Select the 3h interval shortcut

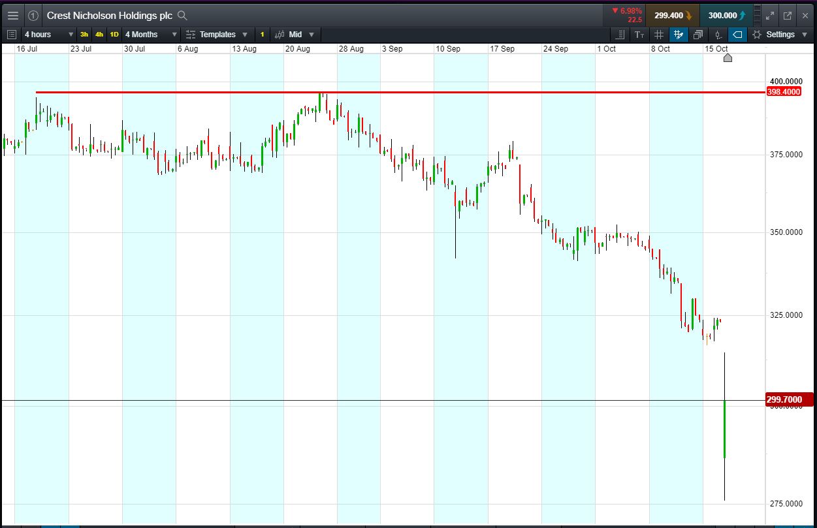pyautogui.click(x=84, y=35)
